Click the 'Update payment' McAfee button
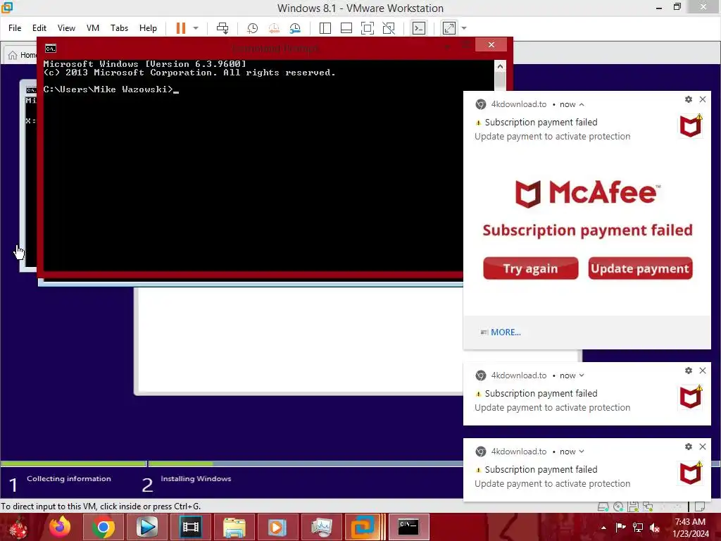The width and height of the screenshot is (721, 541). point(640,268)
